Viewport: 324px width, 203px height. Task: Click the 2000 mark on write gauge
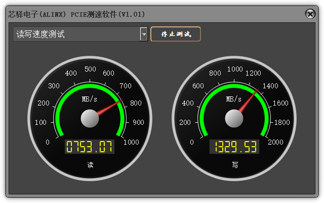[275, 142]
